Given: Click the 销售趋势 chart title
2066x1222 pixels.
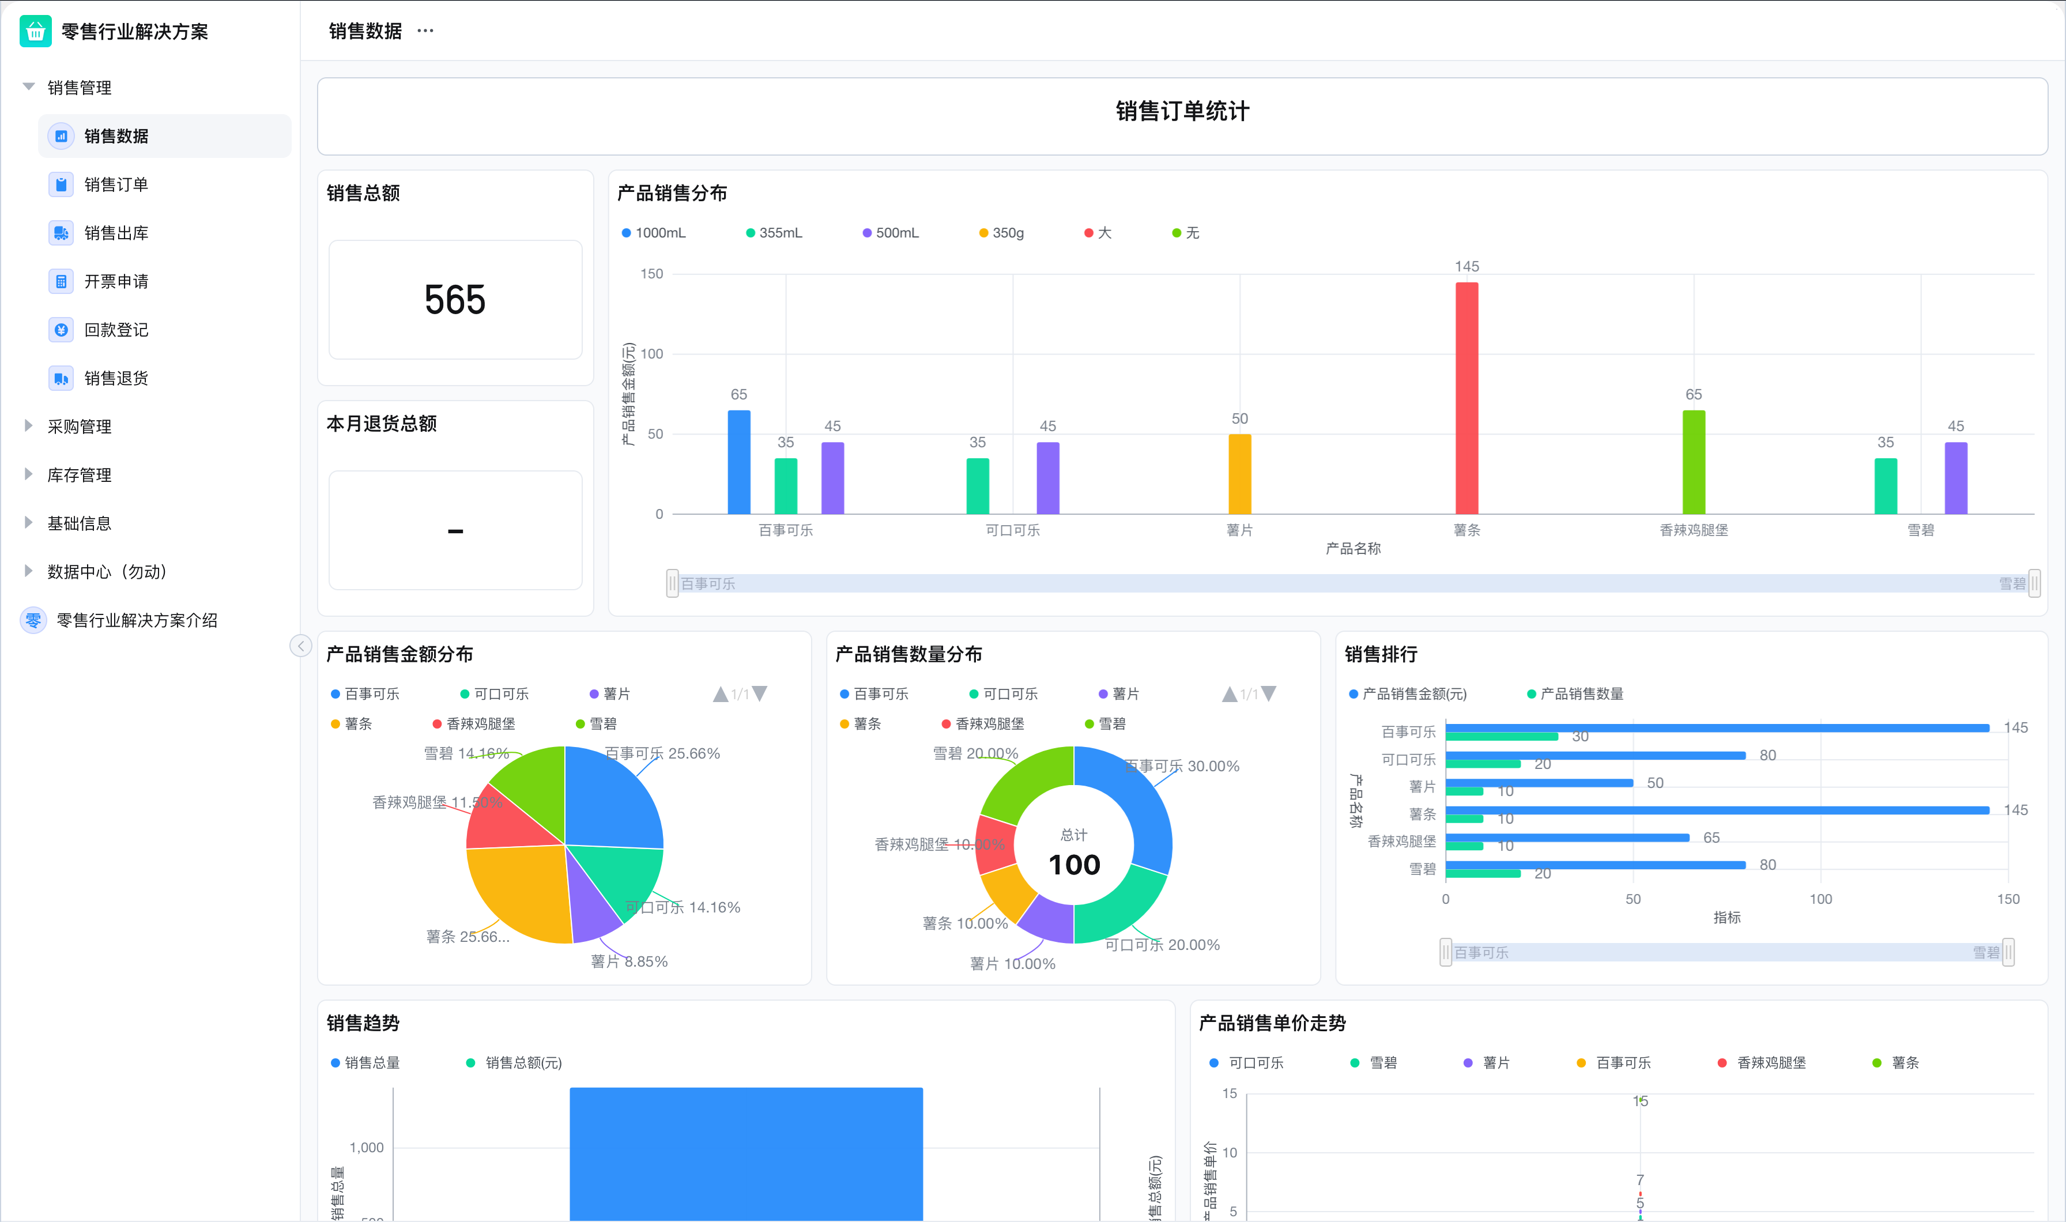Looking at the screenshot, I should pos(363,1024).
